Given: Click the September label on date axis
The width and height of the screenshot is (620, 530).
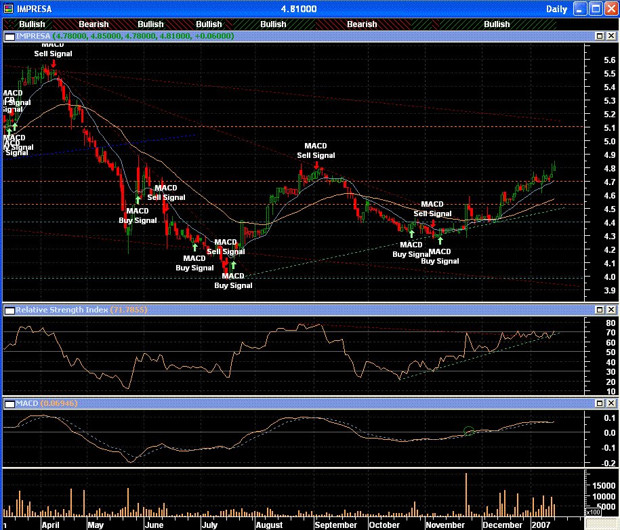Looking at the screenshot, I should point(335,525).
